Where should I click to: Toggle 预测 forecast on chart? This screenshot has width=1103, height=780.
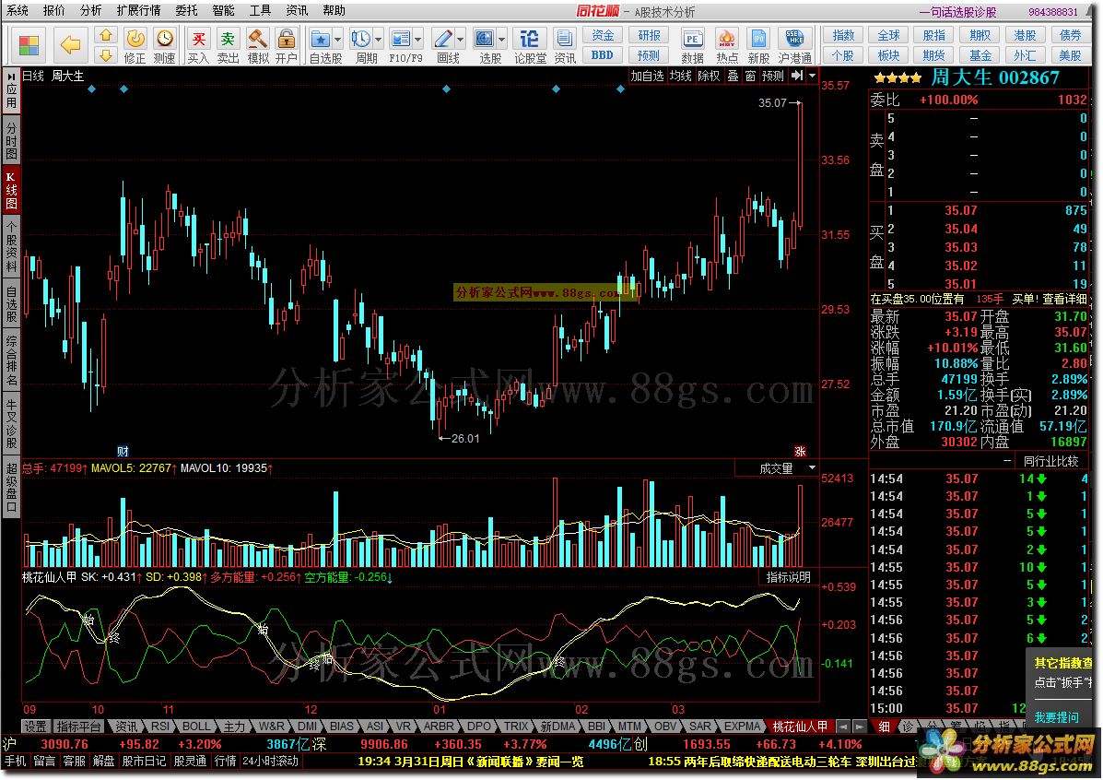(773, 76)
